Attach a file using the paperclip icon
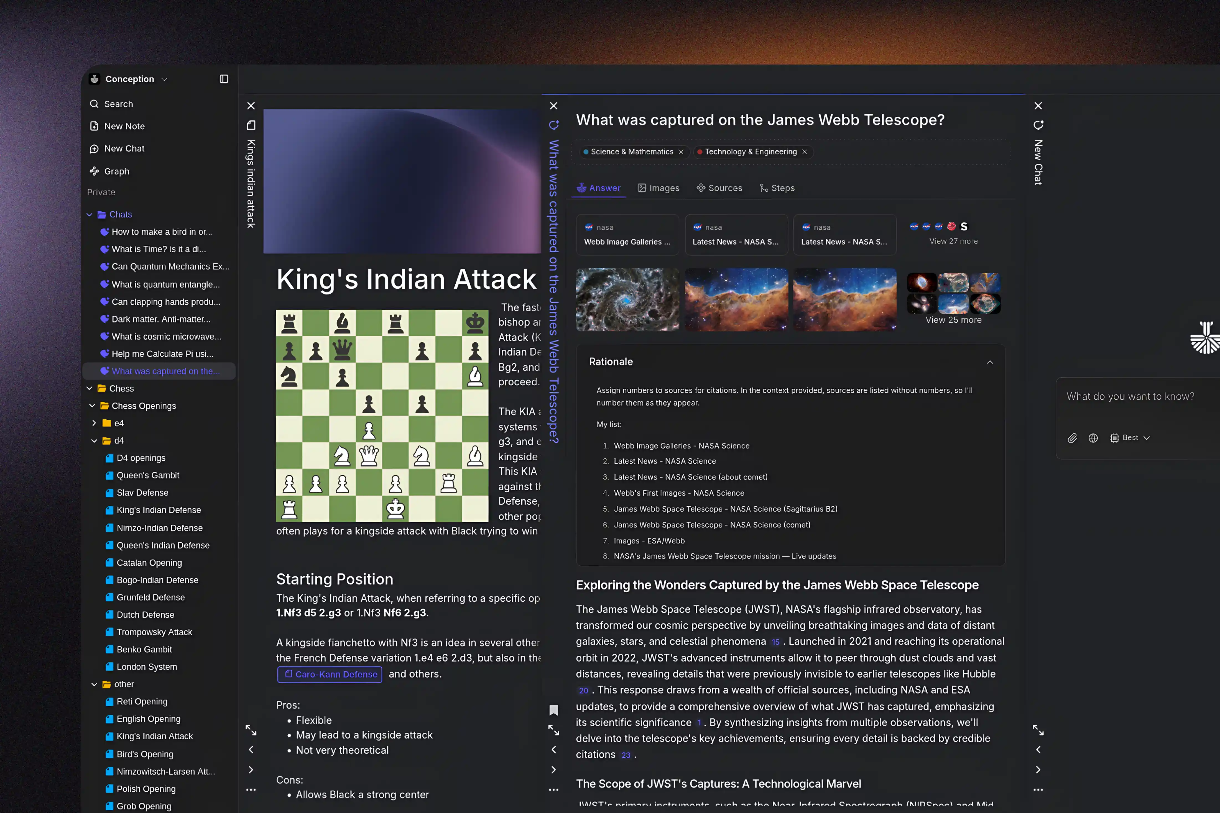The image size is (1220, 813). [x=1072, y=438]
